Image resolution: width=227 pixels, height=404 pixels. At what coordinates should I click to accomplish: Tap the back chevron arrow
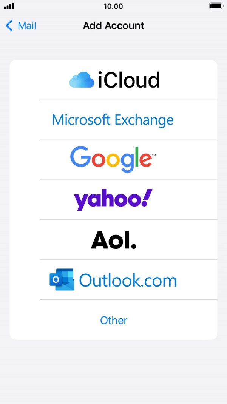[x=9, y=26]
